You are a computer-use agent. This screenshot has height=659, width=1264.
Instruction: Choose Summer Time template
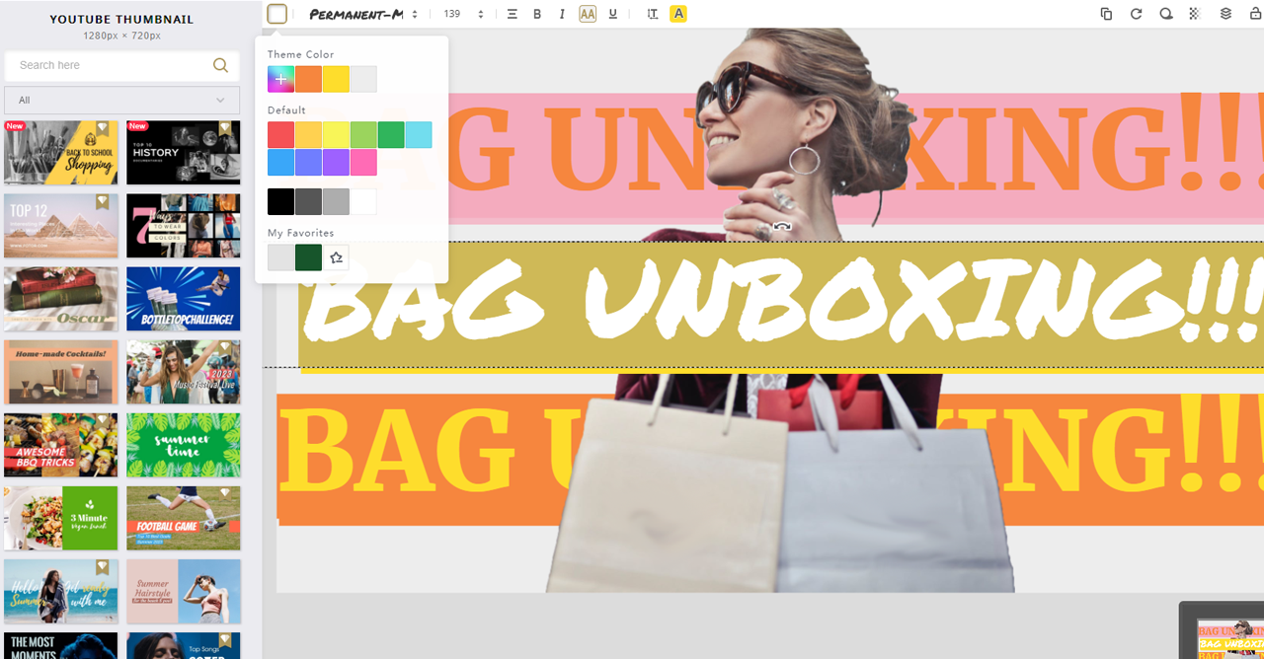(184, 445)
